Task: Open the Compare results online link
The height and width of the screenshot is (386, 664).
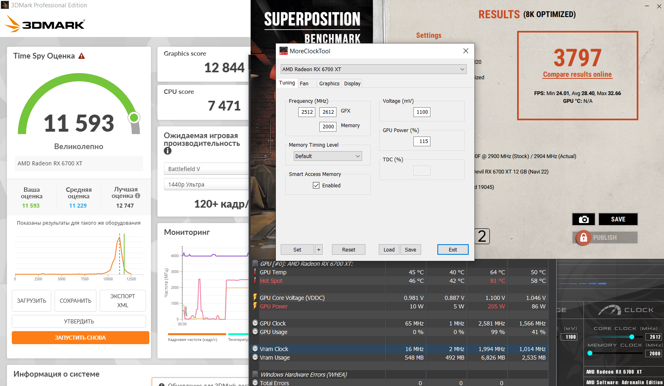Action: pos(577,74)
